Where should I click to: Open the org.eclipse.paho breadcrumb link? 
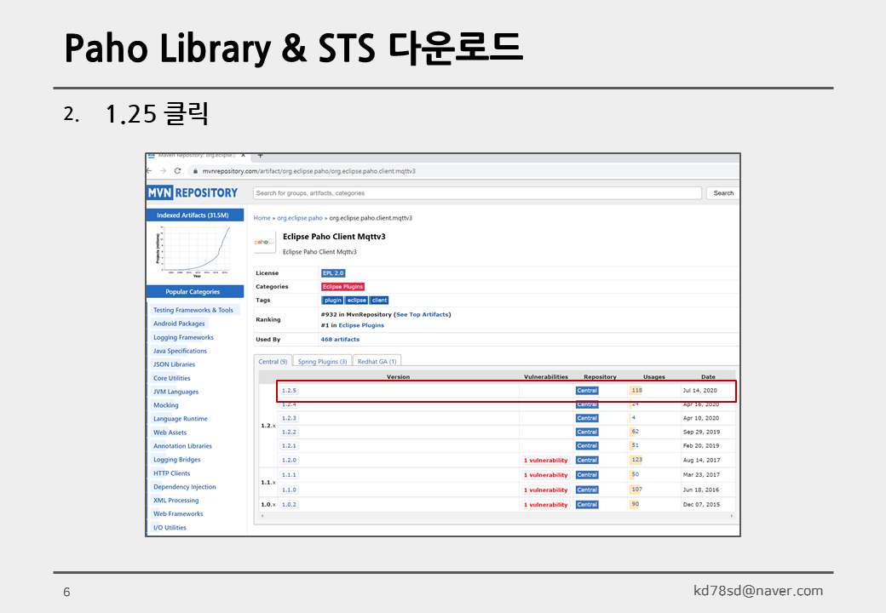(x=300, y=218)
